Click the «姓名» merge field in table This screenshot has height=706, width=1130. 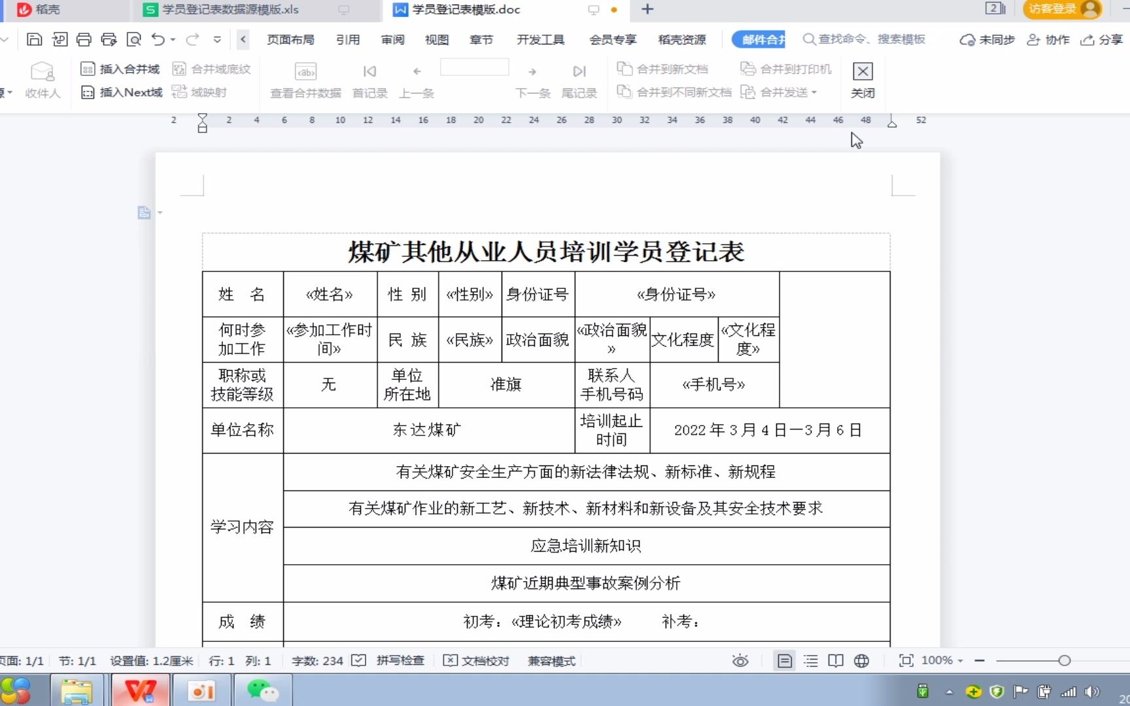[x=330, y=294]
